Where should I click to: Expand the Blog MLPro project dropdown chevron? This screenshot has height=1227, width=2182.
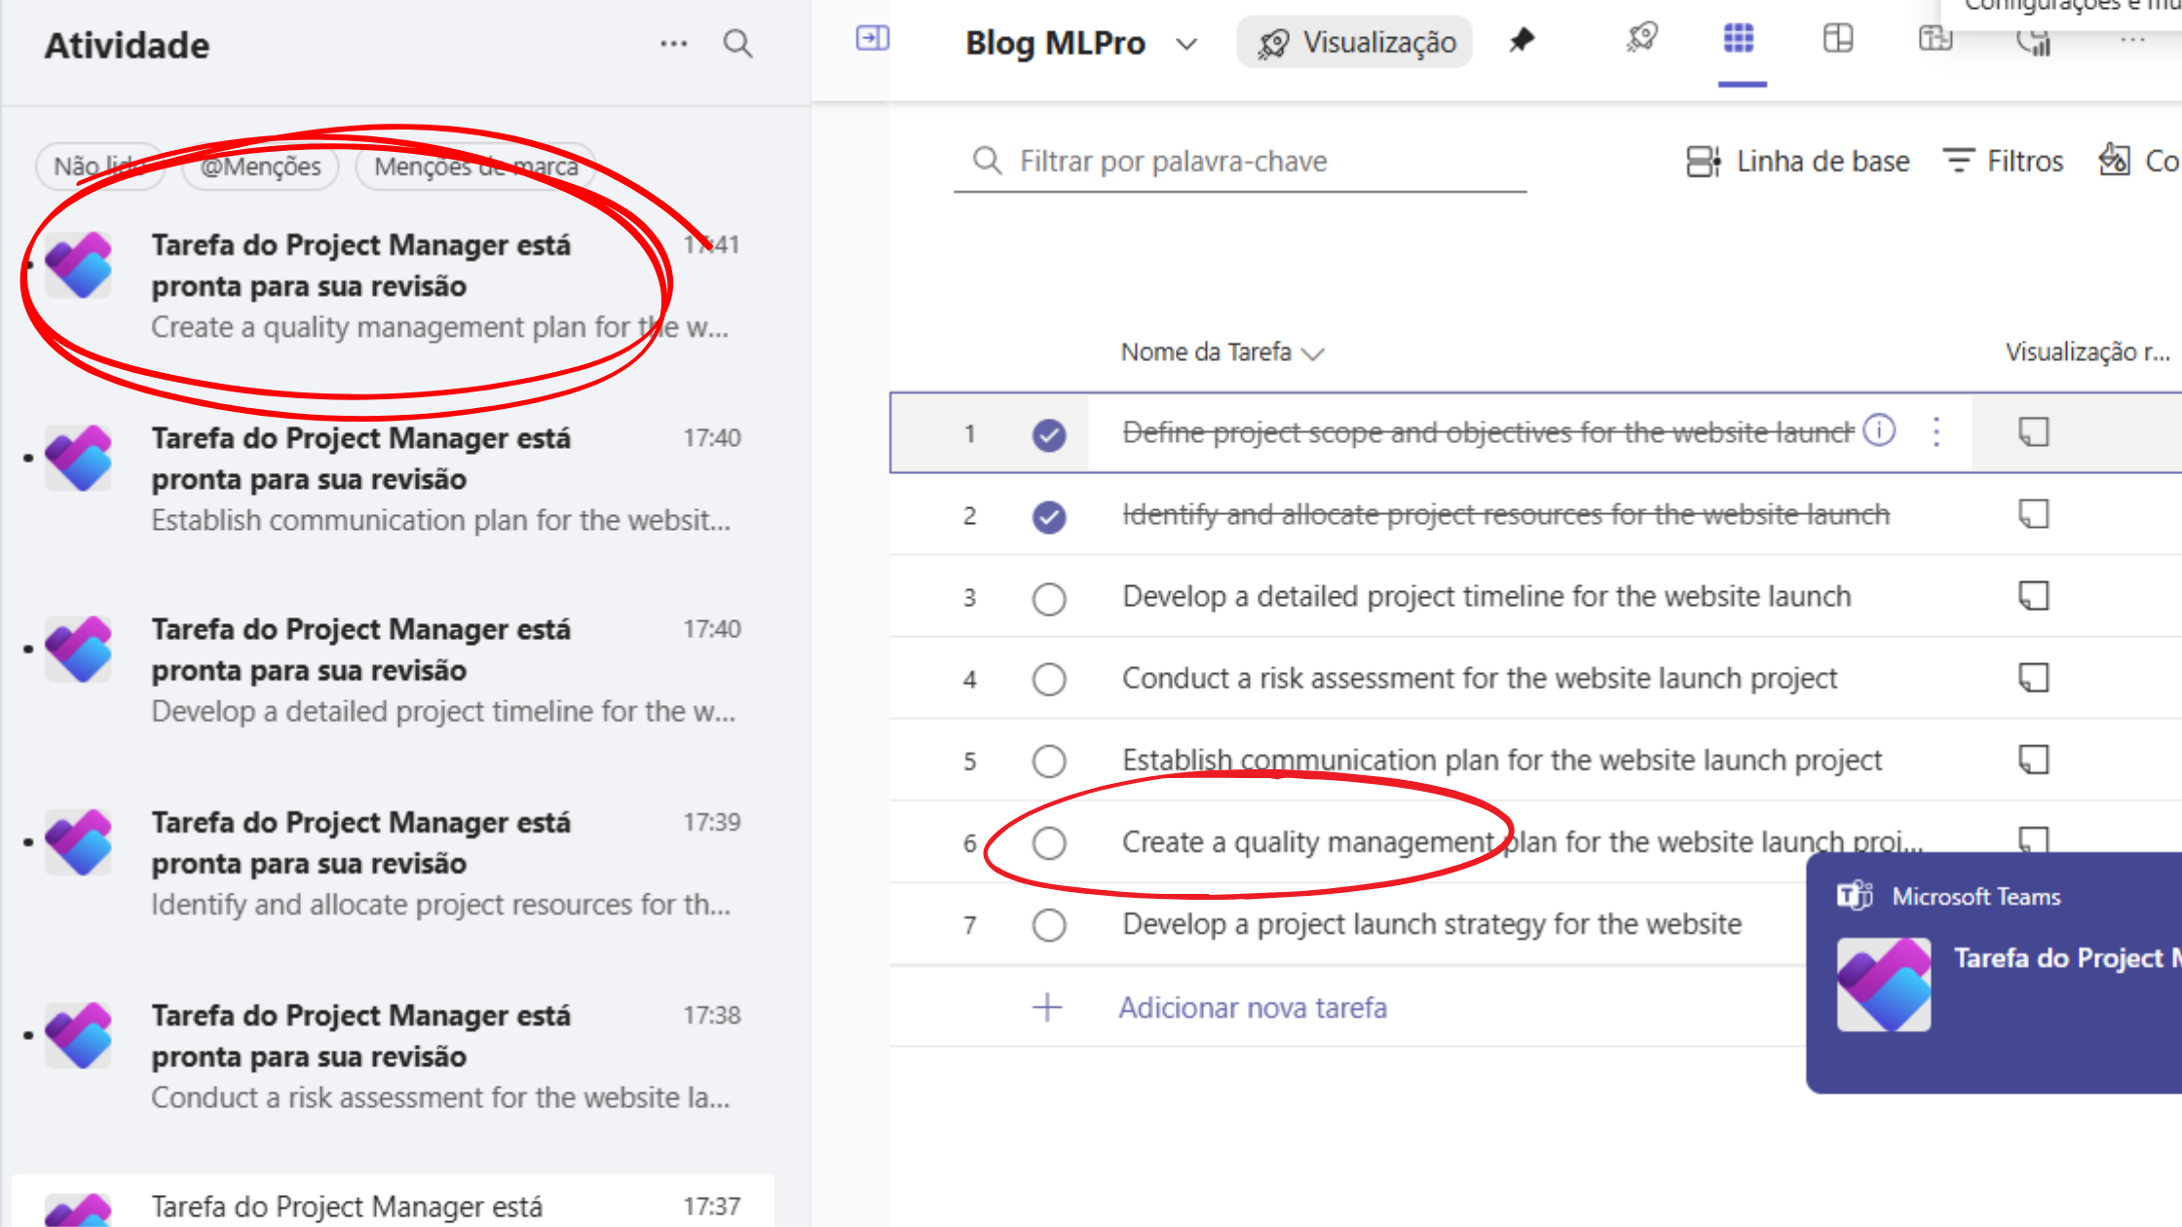pyautogui.click(x=1186, y=45)
